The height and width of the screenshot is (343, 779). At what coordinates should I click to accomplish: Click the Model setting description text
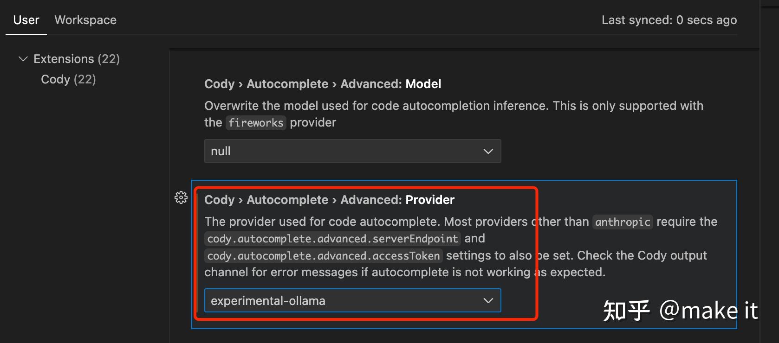click(x=454, y=106)
